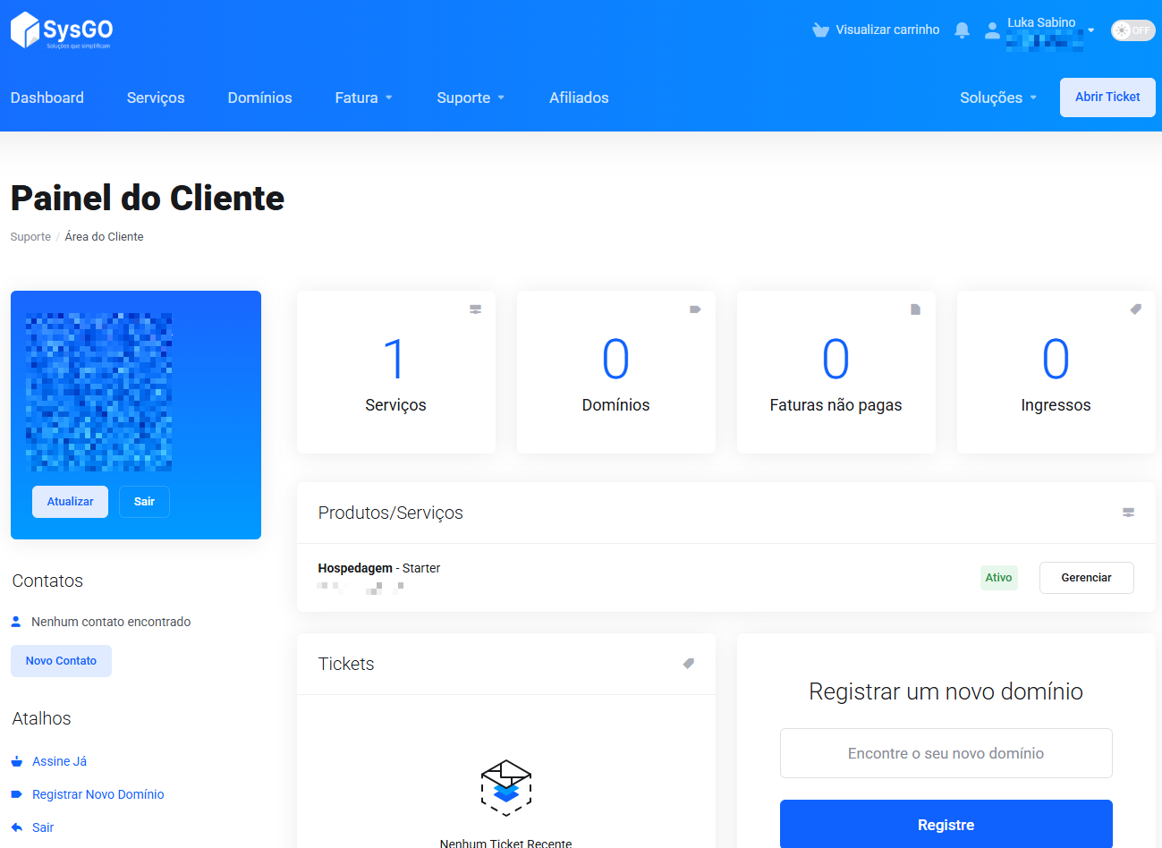Click the server icon in Produtos/Serviços header
The image size is (1162, 848).
click(1128, 513)
